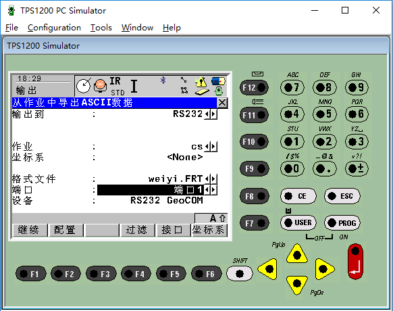The width and height of the screenshot is (393, 311).
Task: Click keypad key 2 VWX
Action: (325, 141)
